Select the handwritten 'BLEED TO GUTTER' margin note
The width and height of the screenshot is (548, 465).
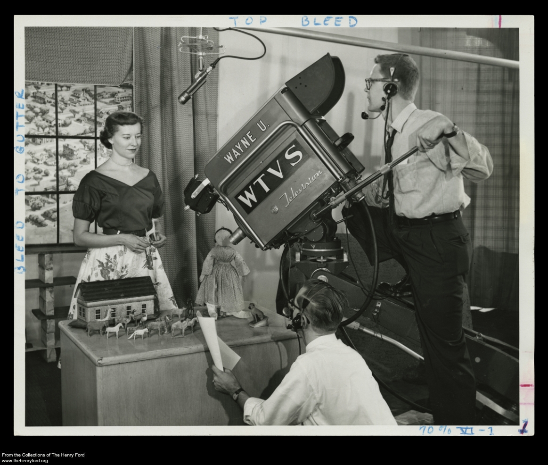tap(20, 180)
